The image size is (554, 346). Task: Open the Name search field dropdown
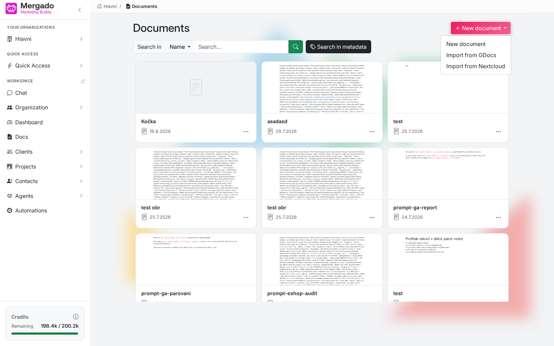pyautogui.click(x=180, y=47)
